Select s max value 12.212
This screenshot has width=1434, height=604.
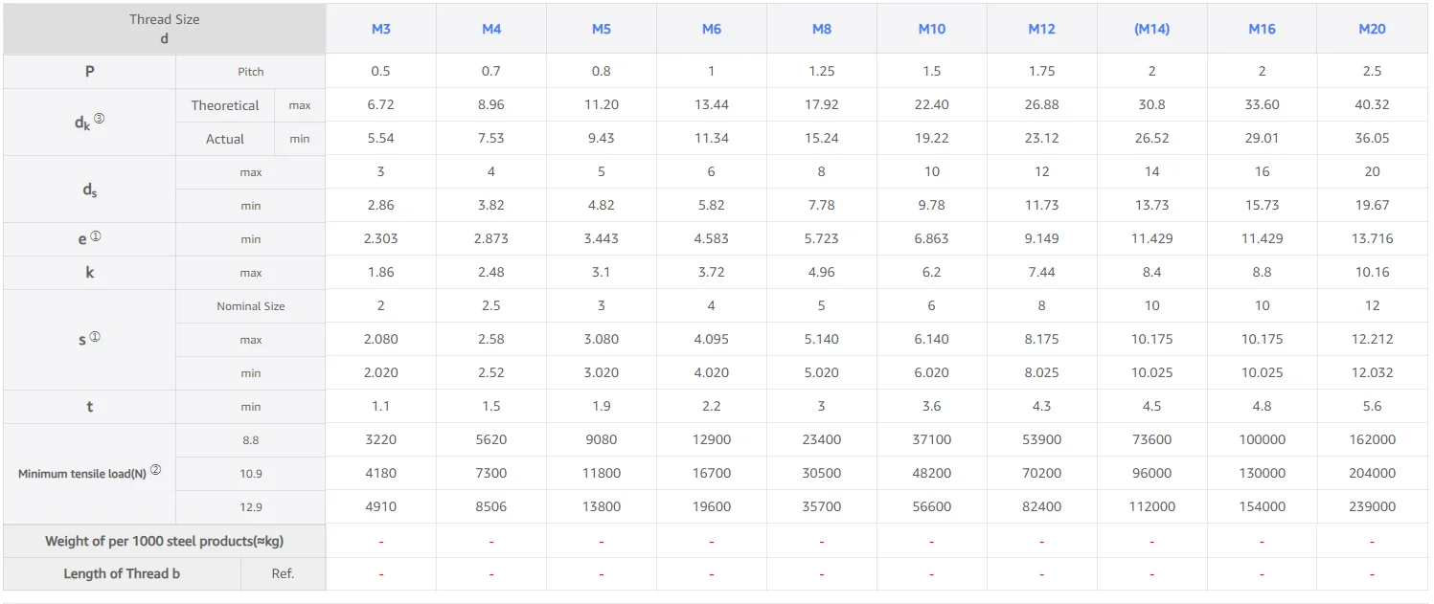[1373, 339]
